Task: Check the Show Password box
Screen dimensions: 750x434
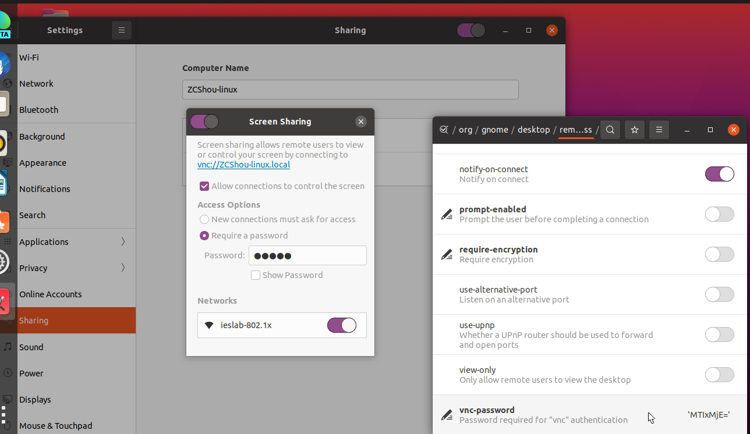Action: pos(255,275)
